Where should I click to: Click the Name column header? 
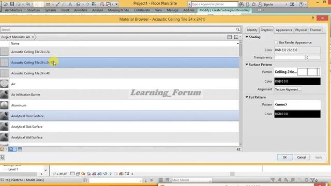click(15, 43)
